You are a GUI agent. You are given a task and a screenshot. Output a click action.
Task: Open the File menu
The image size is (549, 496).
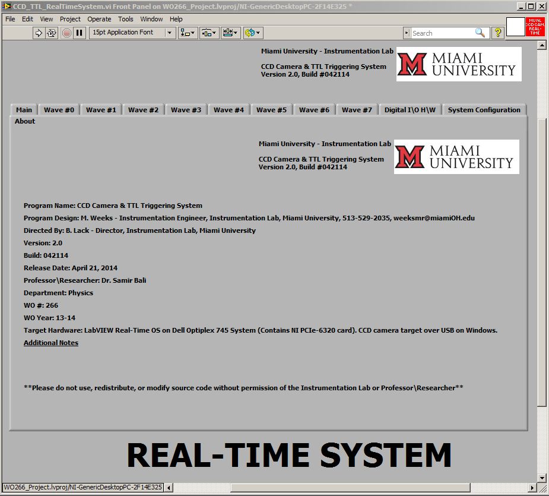[10, 19]
